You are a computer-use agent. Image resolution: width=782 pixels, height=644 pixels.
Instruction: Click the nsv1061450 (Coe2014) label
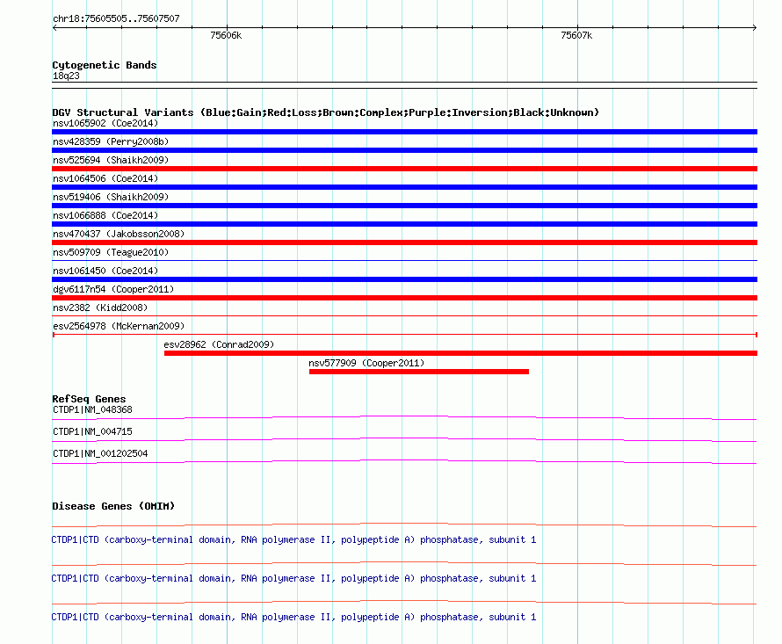tap(105, 271)
